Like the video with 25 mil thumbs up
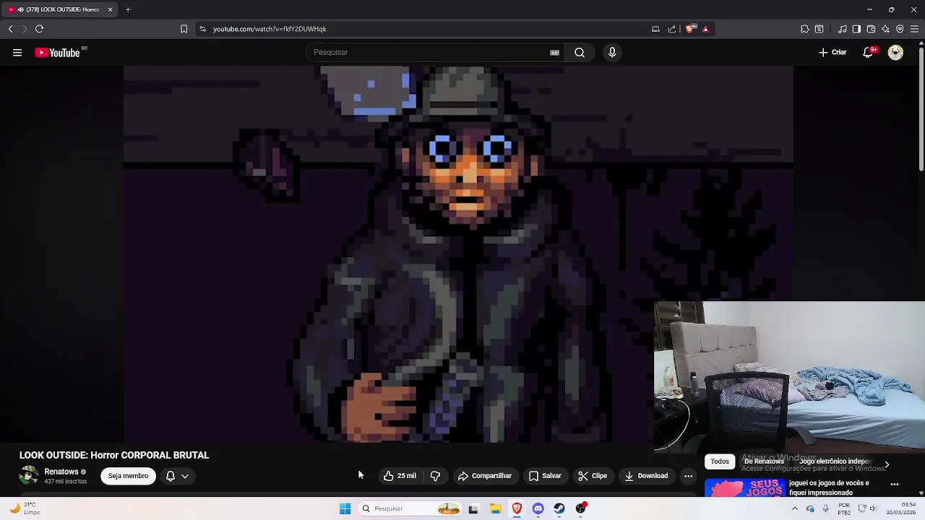This screenshot has width=925, height=520. (399, 476)
